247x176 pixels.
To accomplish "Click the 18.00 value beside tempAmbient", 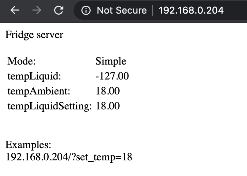I will click(108, 91).
